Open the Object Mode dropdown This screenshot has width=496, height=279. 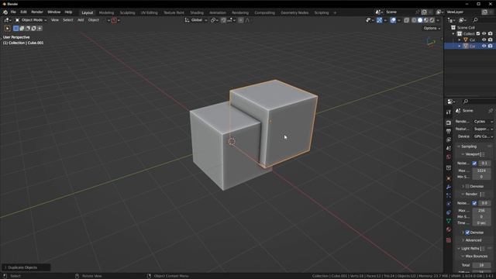31,20
